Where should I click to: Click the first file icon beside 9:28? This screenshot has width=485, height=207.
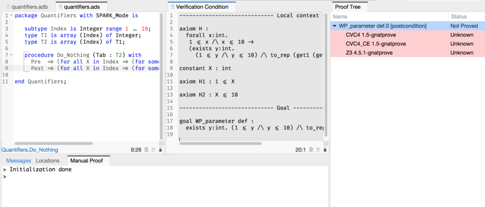point(147,150)
